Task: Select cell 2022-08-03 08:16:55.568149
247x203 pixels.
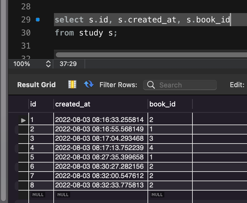Action: [x=101, y=129]
